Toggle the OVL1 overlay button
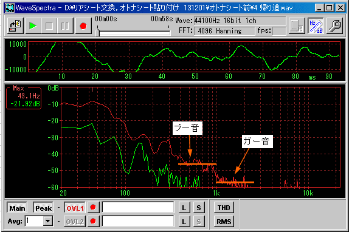349x232 pixels. click(75, 208)
